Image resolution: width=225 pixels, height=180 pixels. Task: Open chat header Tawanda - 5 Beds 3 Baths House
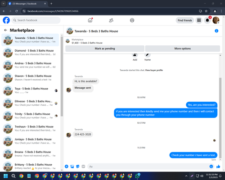[96, 31]
